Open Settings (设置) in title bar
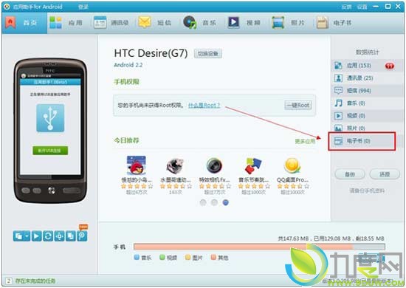 pyautogui.click(x=362, y=7)
